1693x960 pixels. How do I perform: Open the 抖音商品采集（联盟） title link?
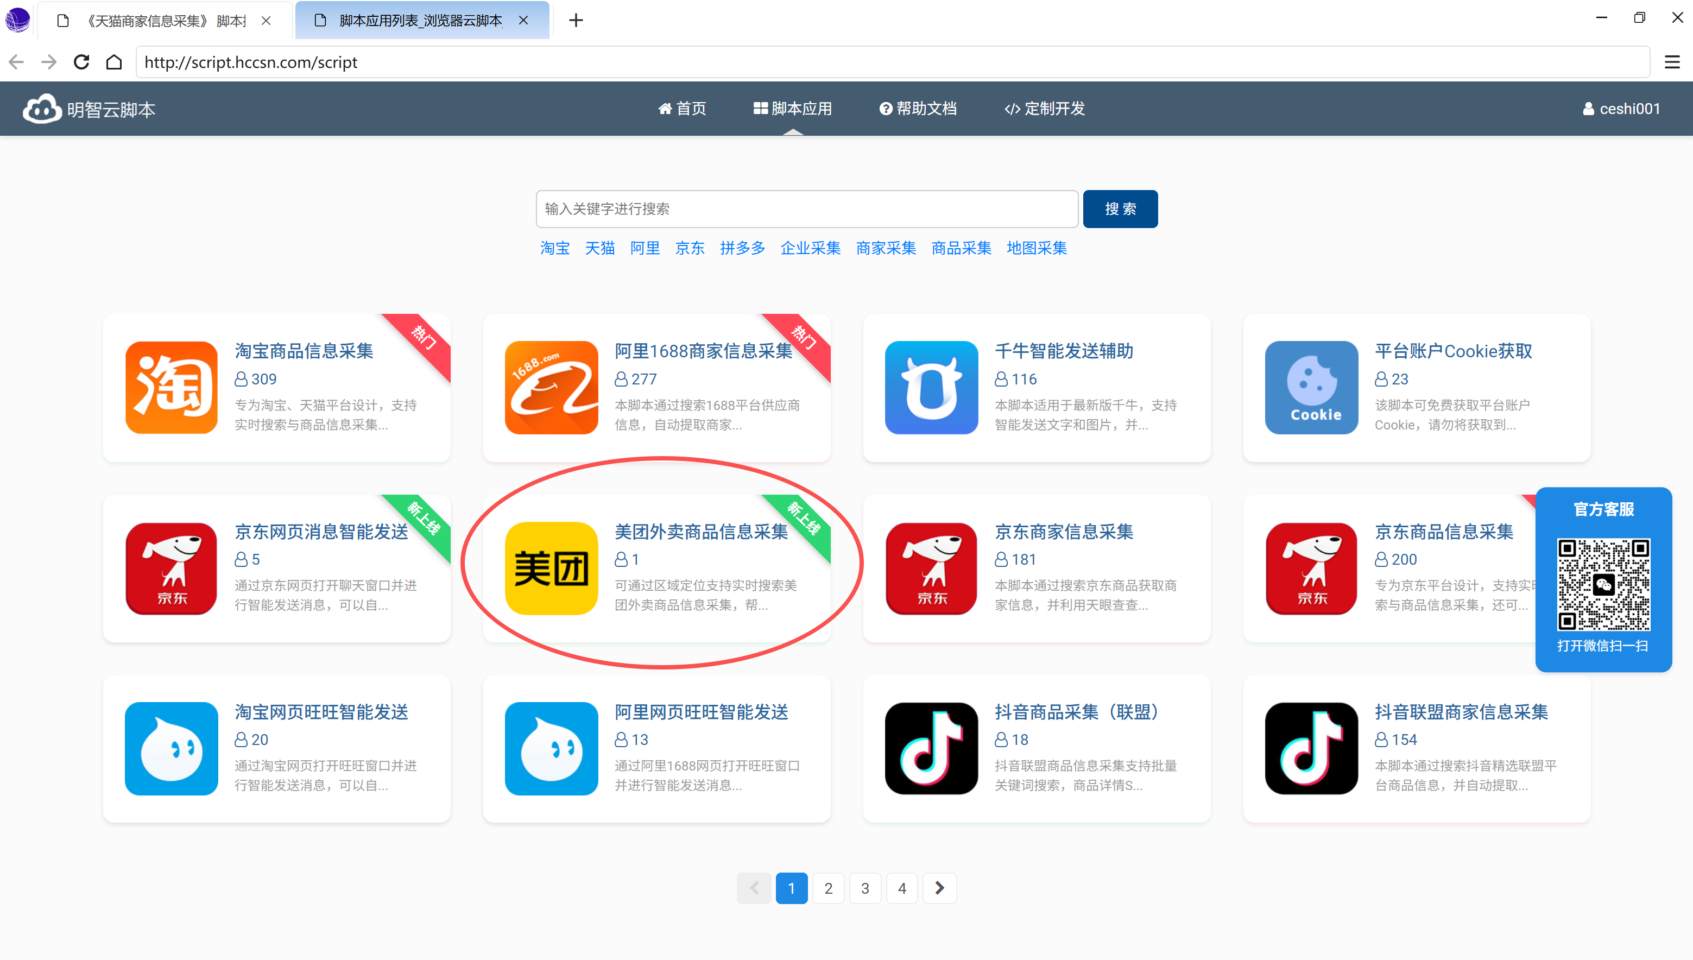click(1077, 711)
